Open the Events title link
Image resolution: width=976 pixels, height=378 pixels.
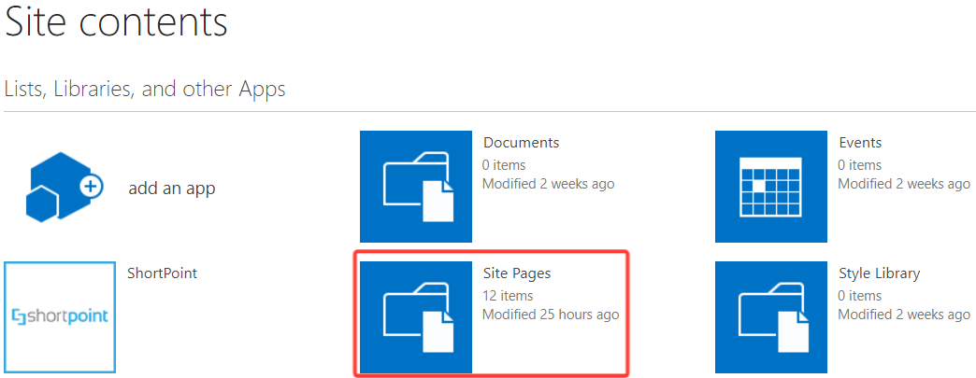(860, 143)
